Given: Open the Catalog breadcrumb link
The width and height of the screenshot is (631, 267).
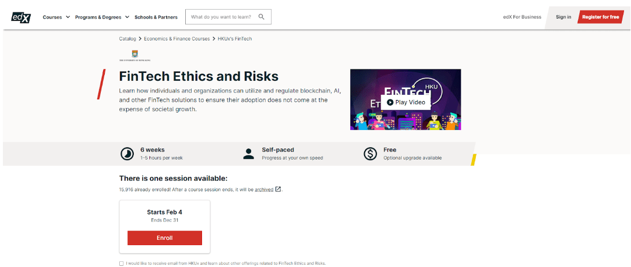Looking at the screenshot, I should [127, 39].
